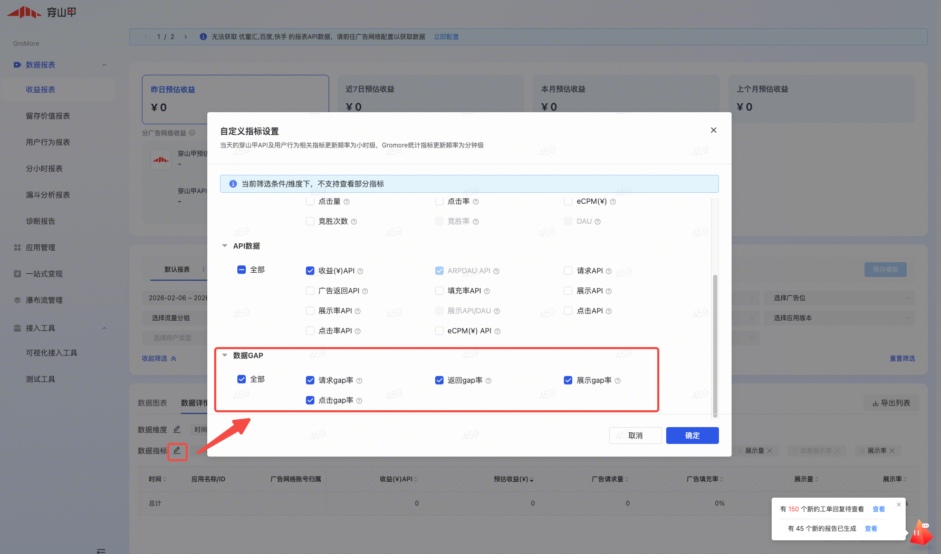This screenshot has width=941, height=554.
Task: Collapse the API数据 section
Action: (225, 246)
